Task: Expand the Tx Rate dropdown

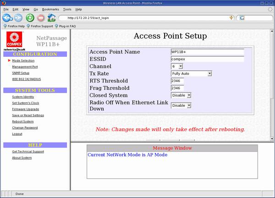Action: (191, 74)
